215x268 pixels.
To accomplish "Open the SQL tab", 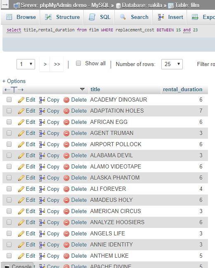I will pos(99,17).
